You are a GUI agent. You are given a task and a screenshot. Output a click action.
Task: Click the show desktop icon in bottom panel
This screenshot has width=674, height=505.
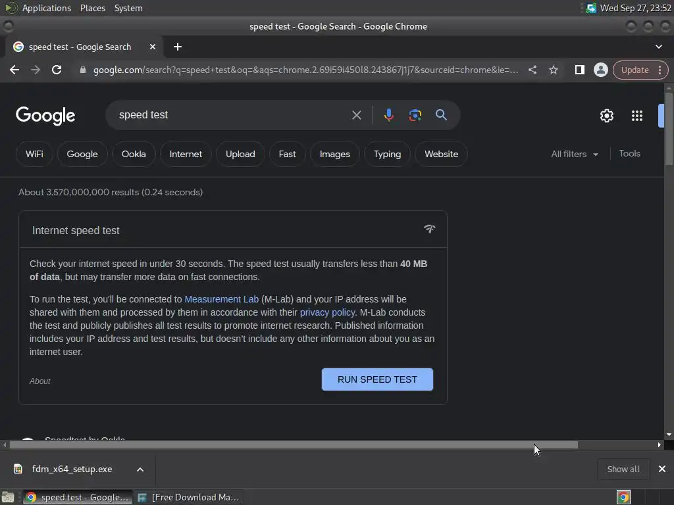(x=8, y=497)
